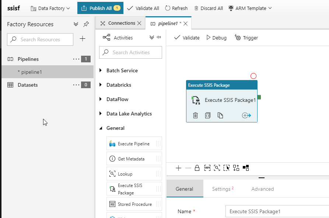Delete the Execute SSIS Package1 activity

click(x=196, y=115)
